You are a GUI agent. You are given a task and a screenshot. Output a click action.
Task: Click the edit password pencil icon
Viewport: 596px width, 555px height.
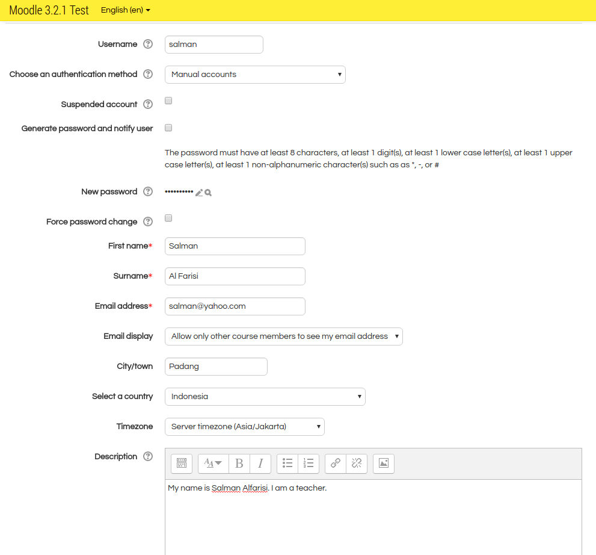[x=199, y=193]
